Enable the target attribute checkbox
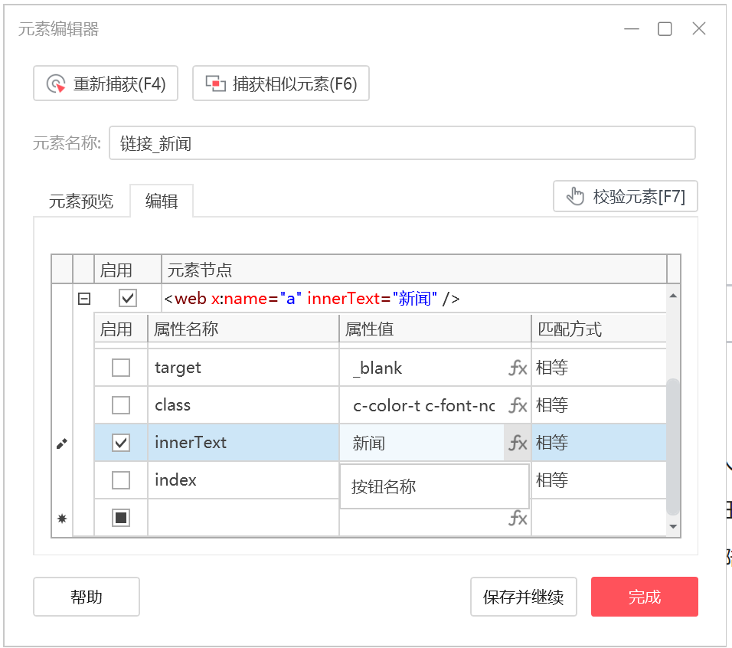 [121, 368]
